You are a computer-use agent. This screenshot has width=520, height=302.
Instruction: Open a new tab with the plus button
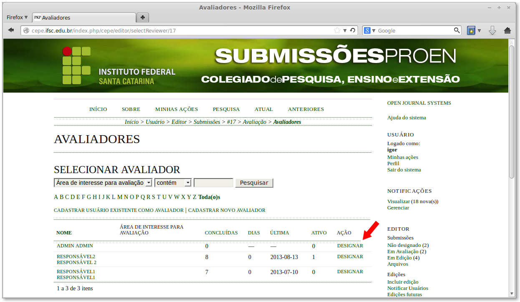coord(142,18)
